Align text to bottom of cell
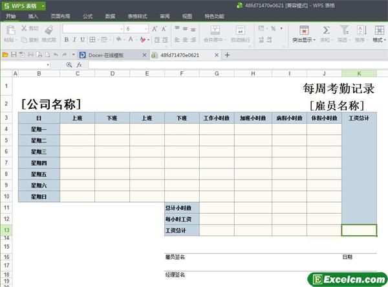The height and width of the screenshot is (287, 388). click(193, 29)
